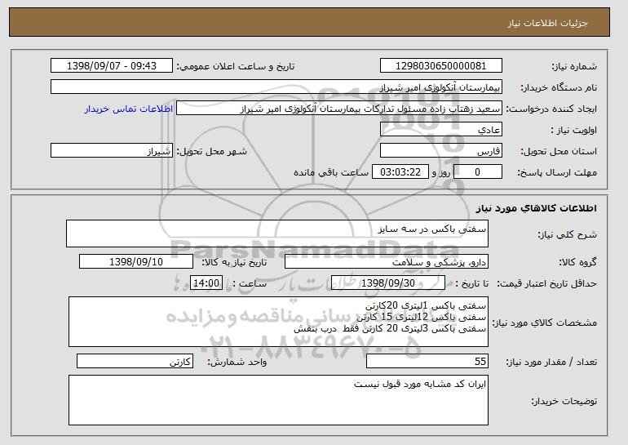Click the label 'واحد شمارش:'
Screen dimensions: 628x445
point(237,362)
